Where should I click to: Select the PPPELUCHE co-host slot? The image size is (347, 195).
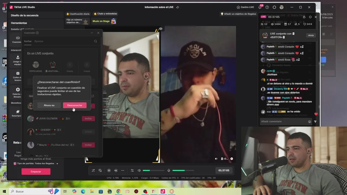(x=36, y=66)
